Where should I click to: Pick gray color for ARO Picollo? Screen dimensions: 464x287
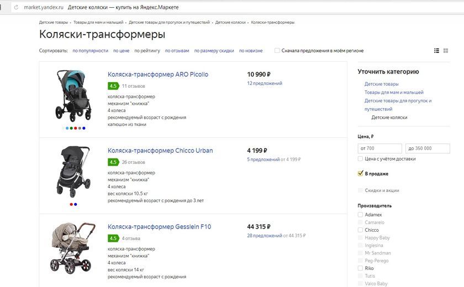click(80, 128)
